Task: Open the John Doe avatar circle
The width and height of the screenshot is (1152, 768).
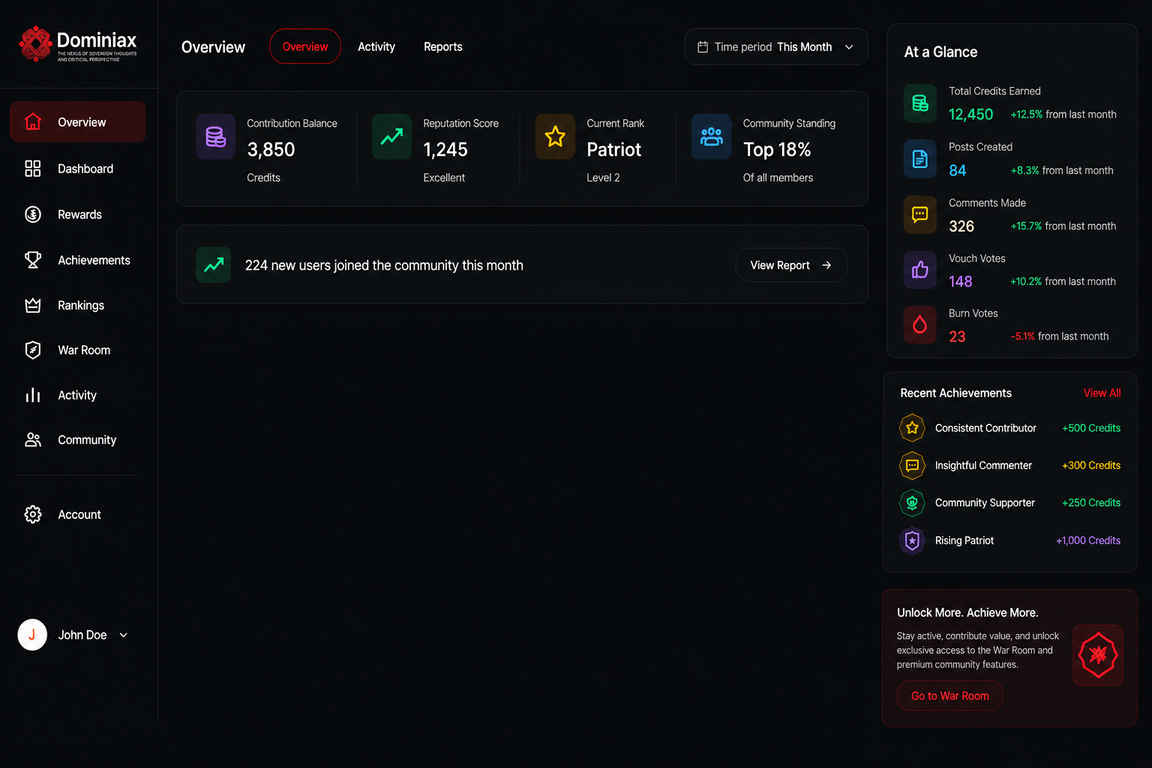Action: (x=32, y=634)
